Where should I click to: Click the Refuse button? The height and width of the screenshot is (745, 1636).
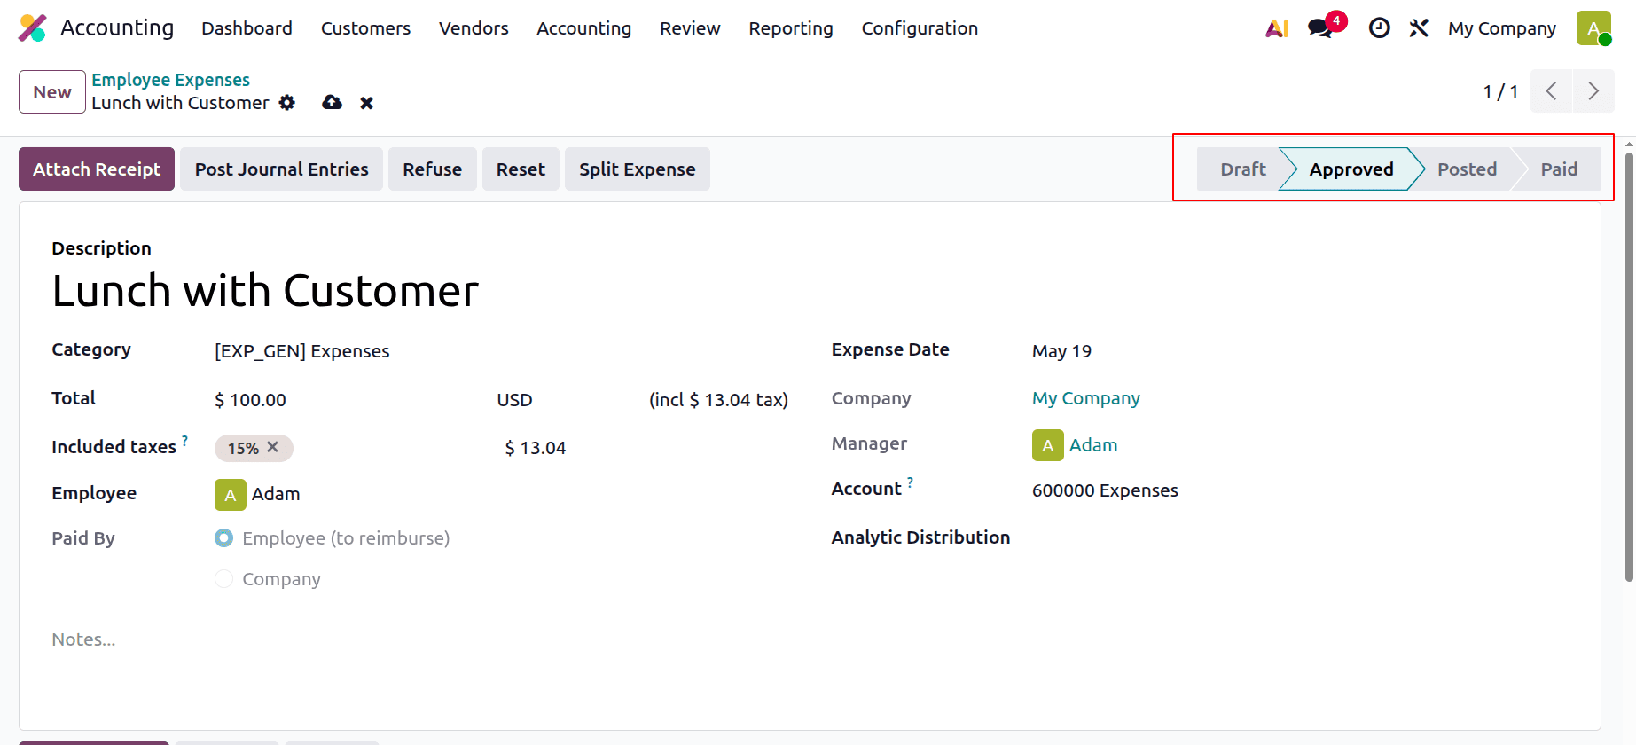coord(432,169)
